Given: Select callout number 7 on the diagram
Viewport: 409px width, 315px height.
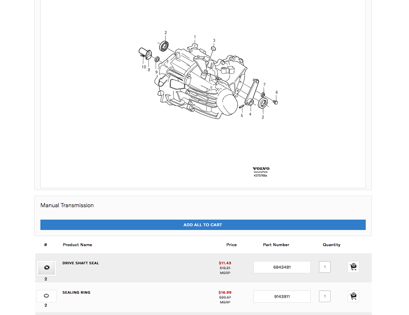Looking at the screenshot, I should point(264,85).
